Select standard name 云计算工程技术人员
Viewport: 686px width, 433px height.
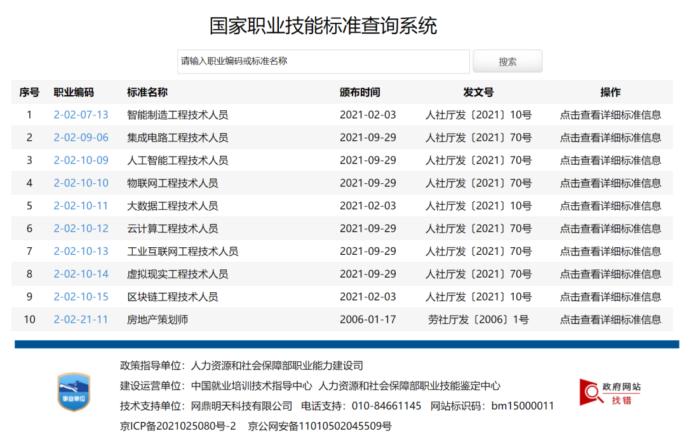172,228
